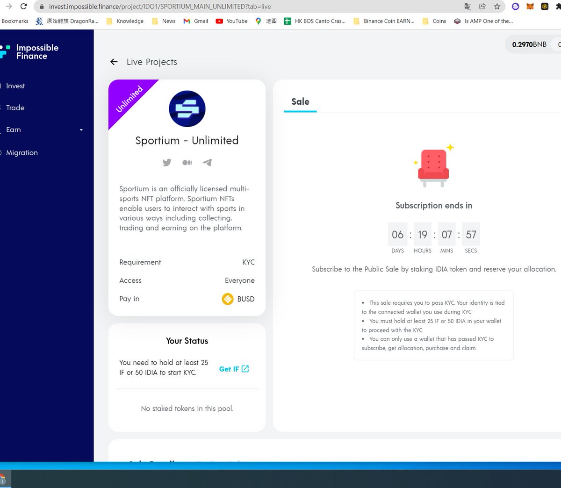The height and width of the screenshot is (488, 561).
Task: Open the Knowledge bookmarks folder
Action: (125, 21)
